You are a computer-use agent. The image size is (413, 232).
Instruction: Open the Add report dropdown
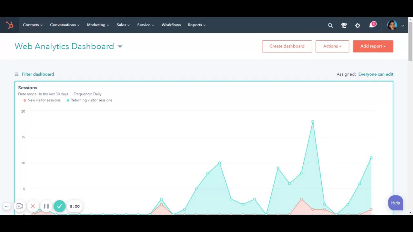[373, 46]
